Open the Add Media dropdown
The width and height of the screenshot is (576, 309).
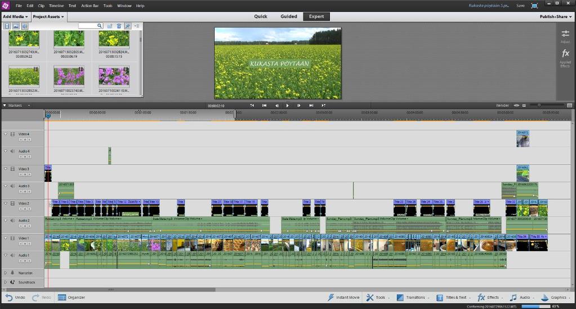coord(15,16)
